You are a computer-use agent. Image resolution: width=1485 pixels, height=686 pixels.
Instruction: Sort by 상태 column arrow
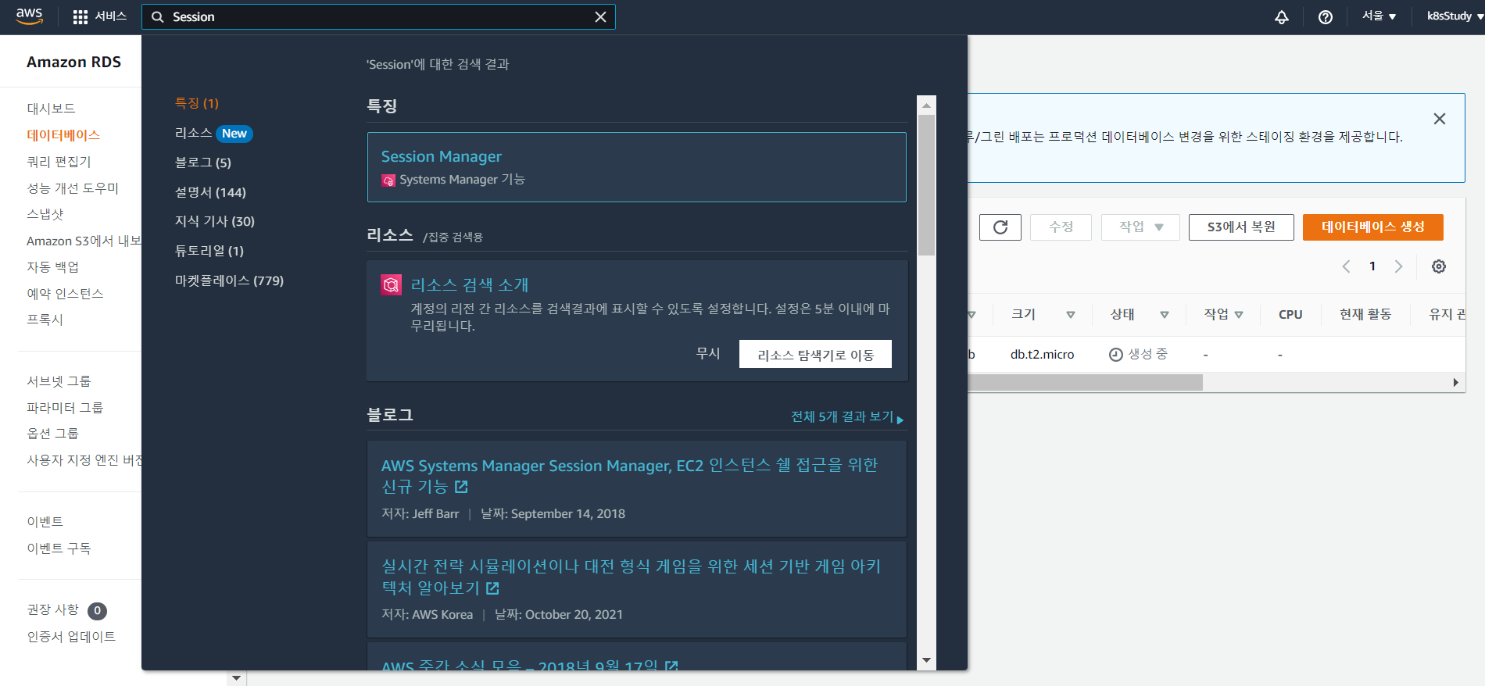tap(1165, 315)
